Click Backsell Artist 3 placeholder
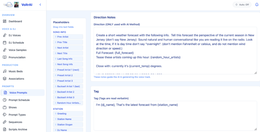 pos(68,97)
